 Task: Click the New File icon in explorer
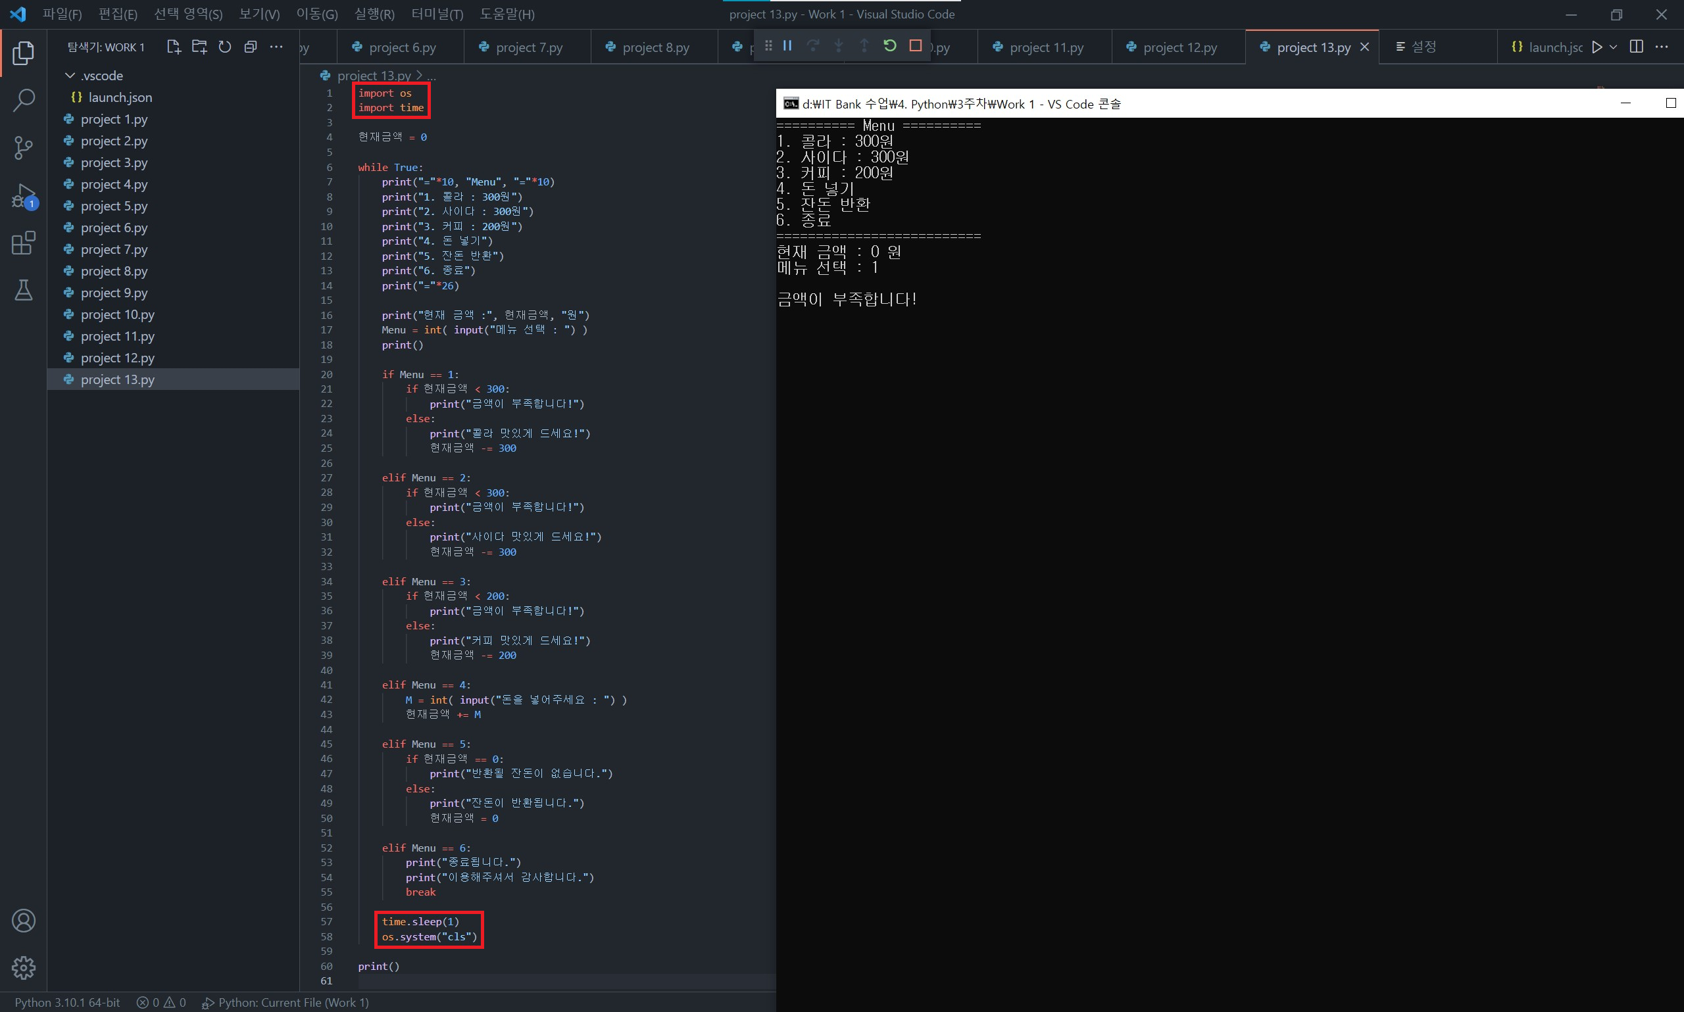(173, 47)
